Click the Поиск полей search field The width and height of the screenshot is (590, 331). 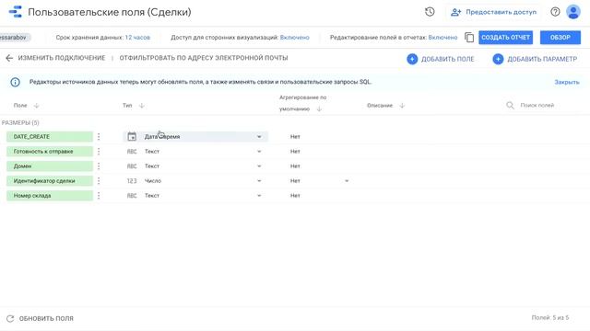point(544,106)
